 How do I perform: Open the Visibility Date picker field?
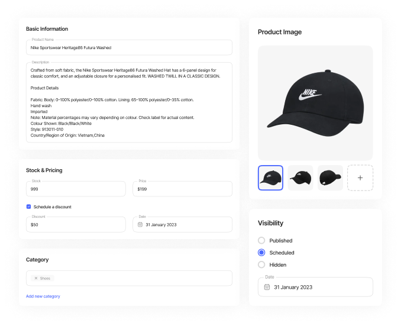point(315,287)
